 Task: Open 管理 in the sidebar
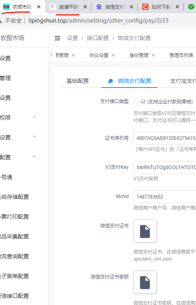[5, 78]
